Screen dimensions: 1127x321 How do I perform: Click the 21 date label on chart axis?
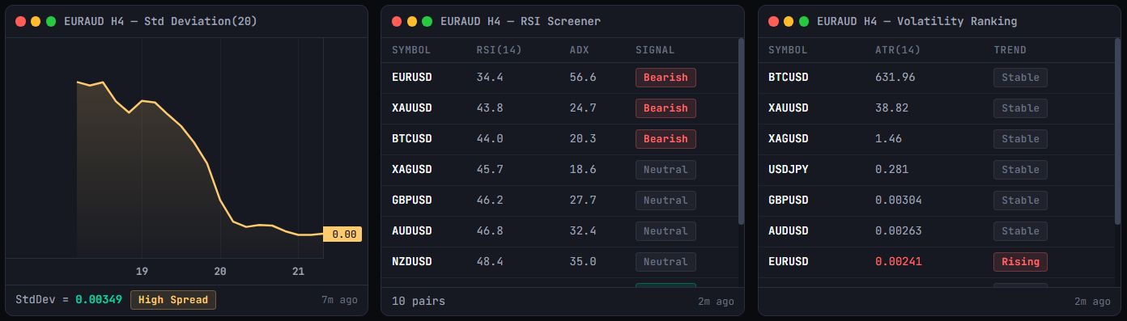pyautogui.click(x=298, y=272)
